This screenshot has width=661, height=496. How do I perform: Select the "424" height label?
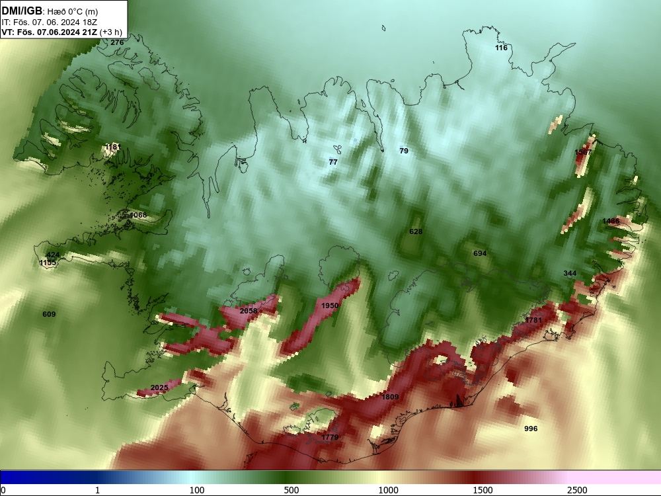tap(53, 255)
